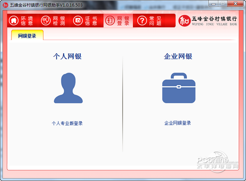246x181 pixels.
Task: Click the 企业网银 heading
Action: point(178,56)
